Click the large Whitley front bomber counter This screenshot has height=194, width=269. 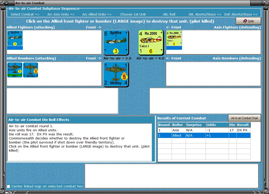(x=116, y=74)
